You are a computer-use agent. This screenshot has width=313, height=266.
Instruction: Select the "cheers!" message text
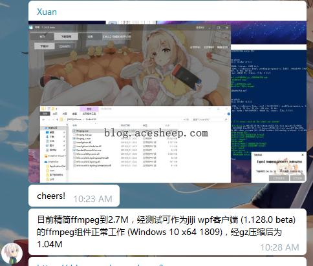[51, 196]
